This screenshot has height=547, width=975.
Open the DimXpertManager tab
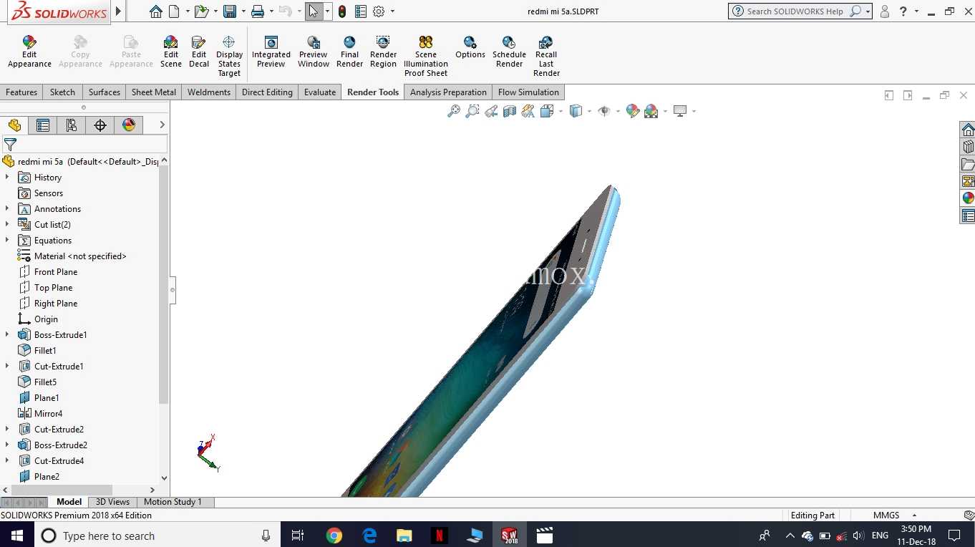point(100,125)
